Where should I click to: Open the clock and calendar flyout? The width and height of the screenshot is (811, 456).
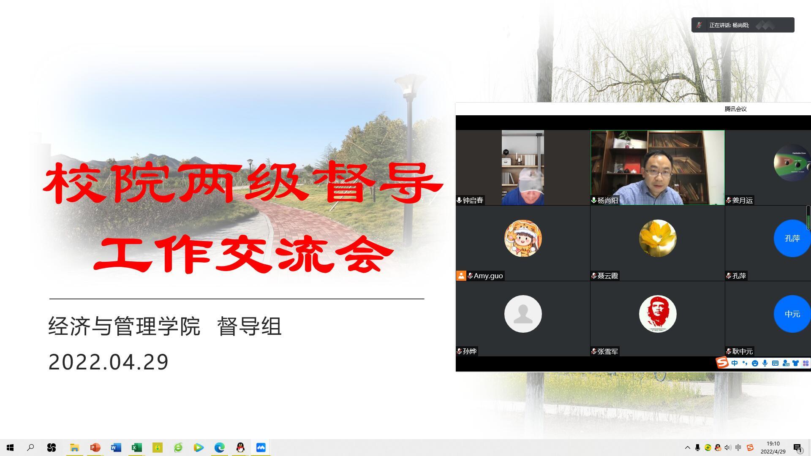tap(773, 448)
